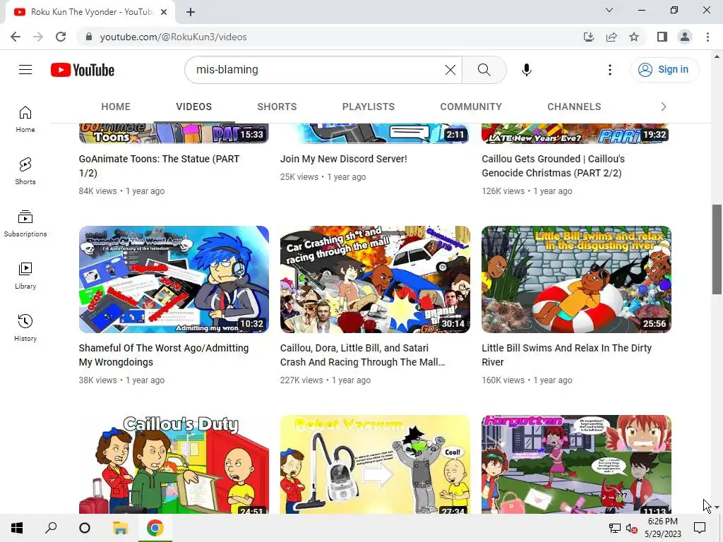Clear the search box with X icon

pyautogui.click(x=450, y=70)
